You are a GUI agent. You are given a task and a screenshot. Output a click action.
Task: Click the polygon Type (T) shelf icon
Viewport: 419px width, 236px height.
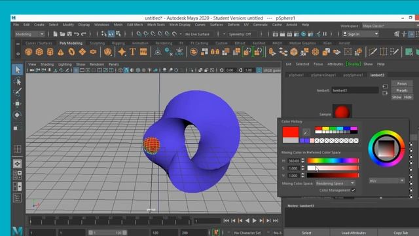[132, 52]
